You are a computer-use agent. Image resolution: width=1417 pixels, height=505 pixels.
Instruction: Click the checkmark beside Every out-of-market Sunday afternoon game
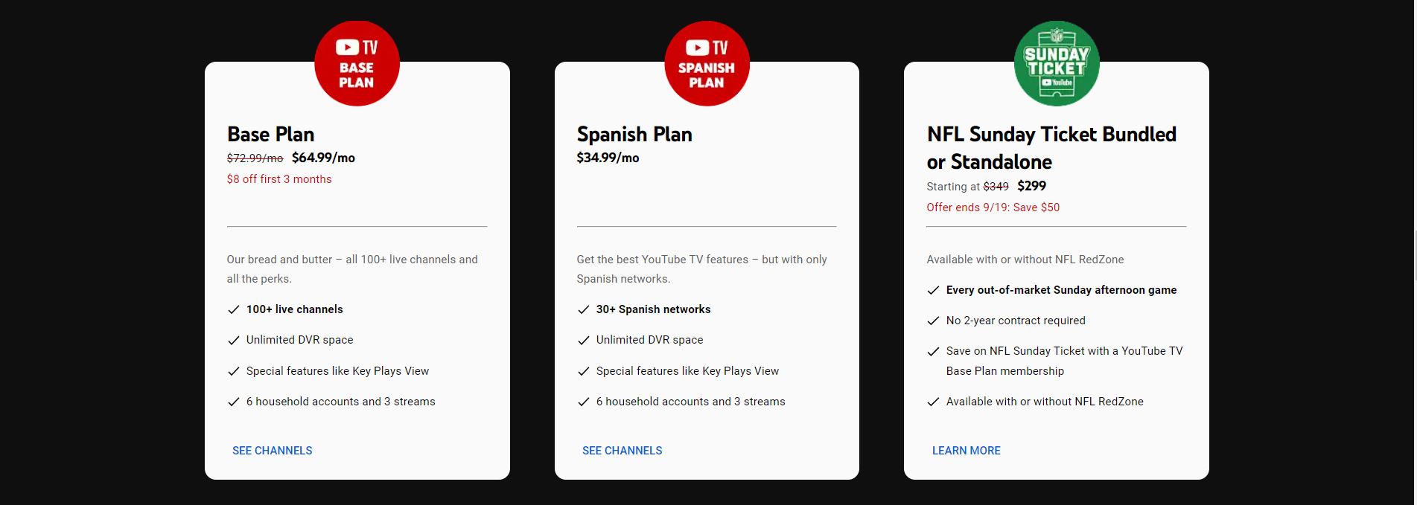(932, 290)
